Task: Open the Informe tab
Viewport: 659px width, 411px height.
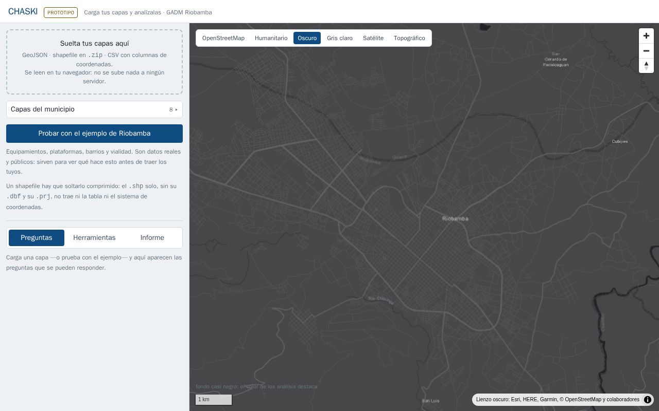Action: click(x=152, y=238)
